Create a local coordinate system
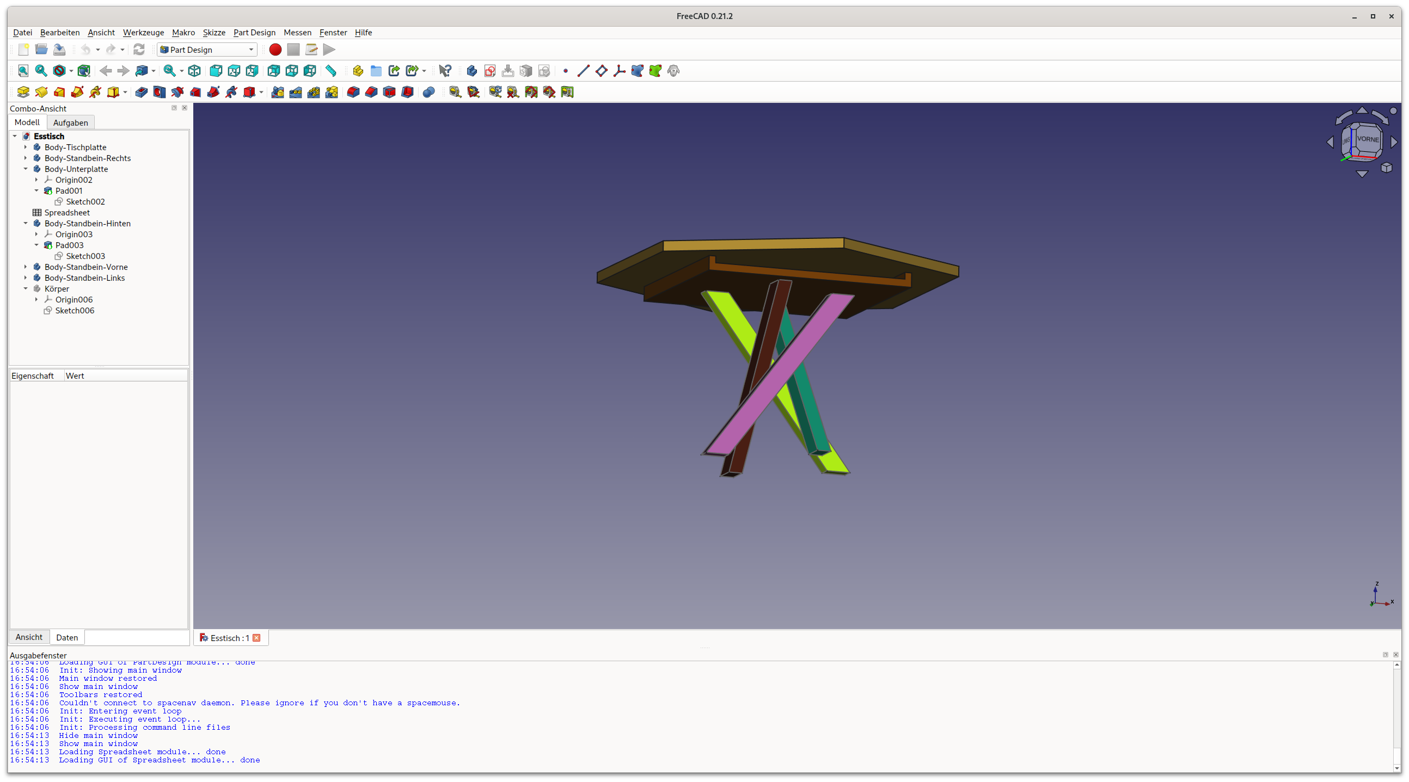1409x782 pixels. tap(620, 71)
